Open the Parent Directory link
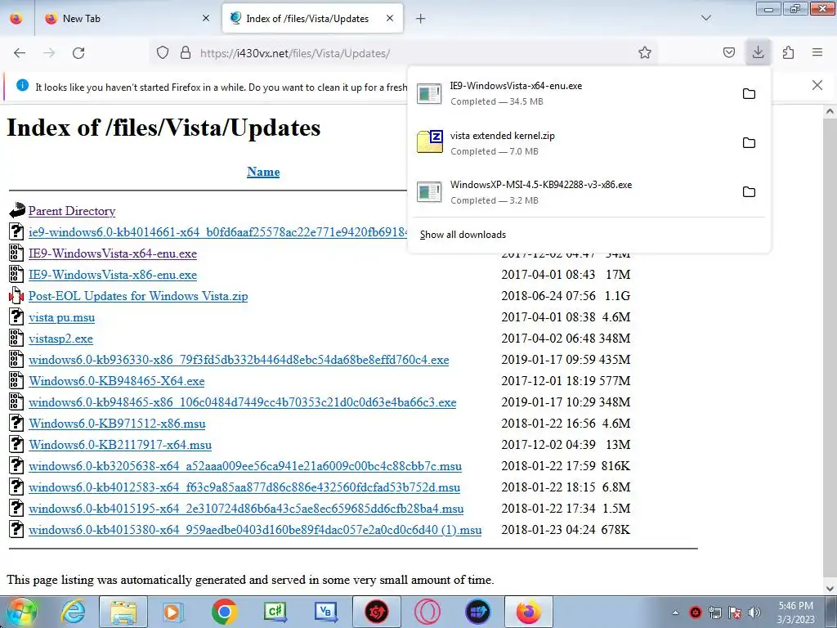This screenshot has height=628, width=837. 72,211
